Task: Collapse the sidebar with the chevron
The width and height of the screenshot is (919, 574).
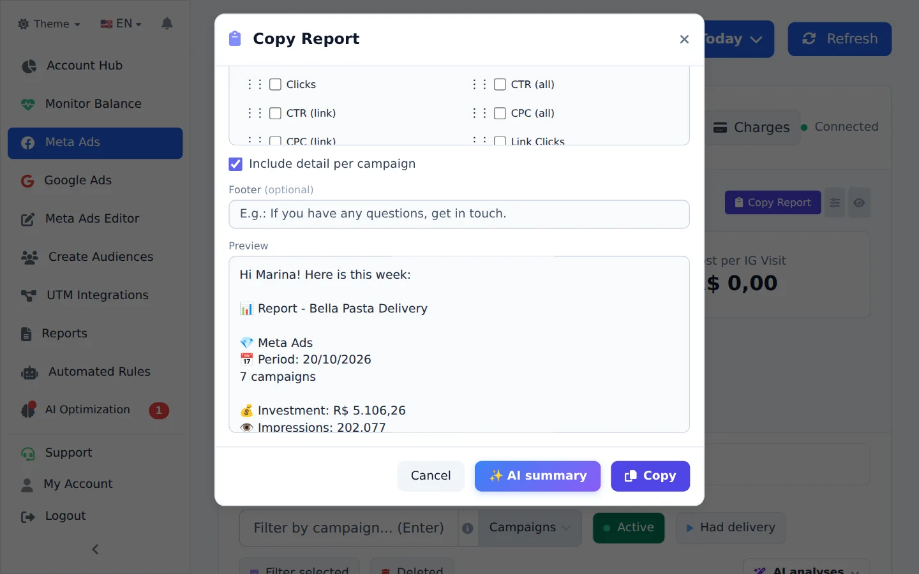Action: click(95, 549)
